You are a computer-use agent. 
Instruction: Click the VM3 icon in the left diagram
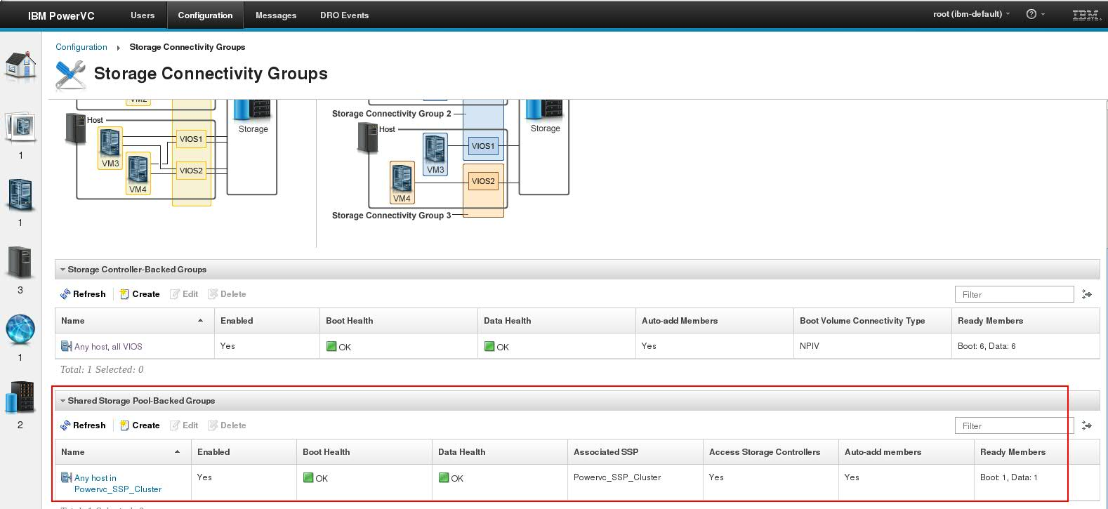[110, 148]
